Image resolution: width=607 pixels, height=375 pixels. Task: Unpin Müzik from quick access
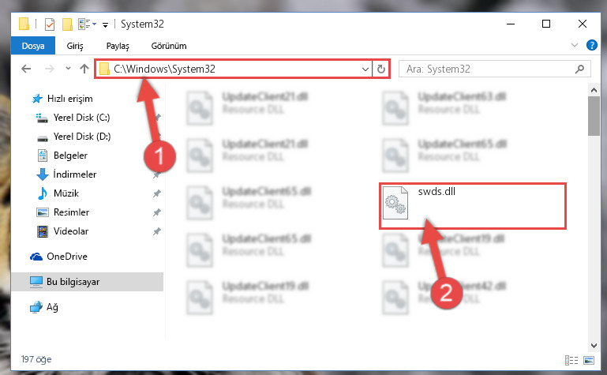tap(156, 193)
